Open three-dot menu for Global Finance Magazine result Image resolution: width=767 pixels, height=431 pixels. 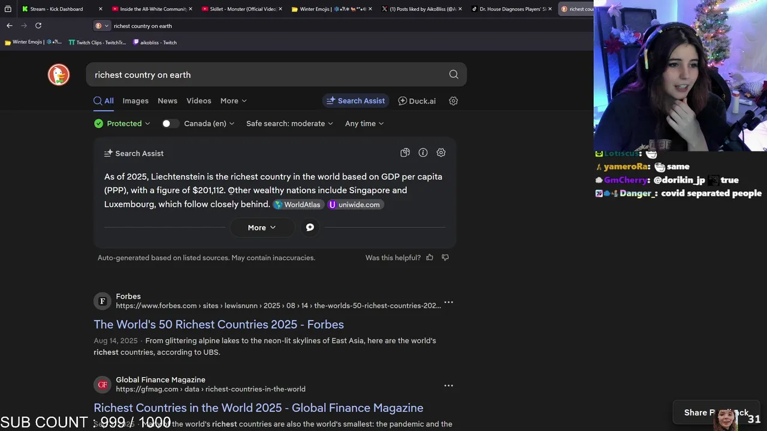click(x=448, y=386)
